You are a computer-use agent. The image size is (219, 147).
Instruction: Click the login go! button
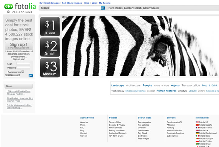31,75
